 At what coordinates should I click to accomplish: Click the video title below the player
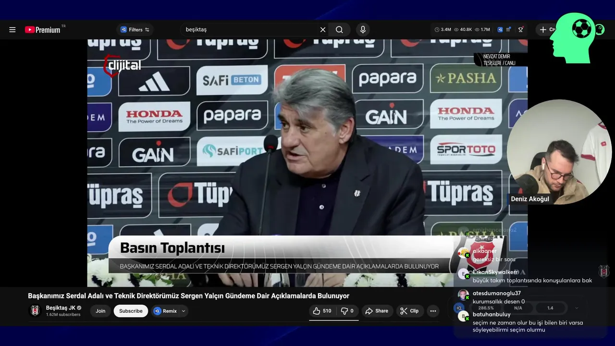click(x=188, y=296)
